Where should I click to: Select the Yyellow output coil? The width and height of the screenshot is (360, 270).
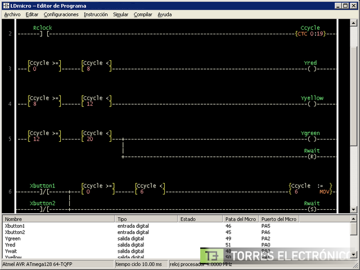click(x=312, y=101)
